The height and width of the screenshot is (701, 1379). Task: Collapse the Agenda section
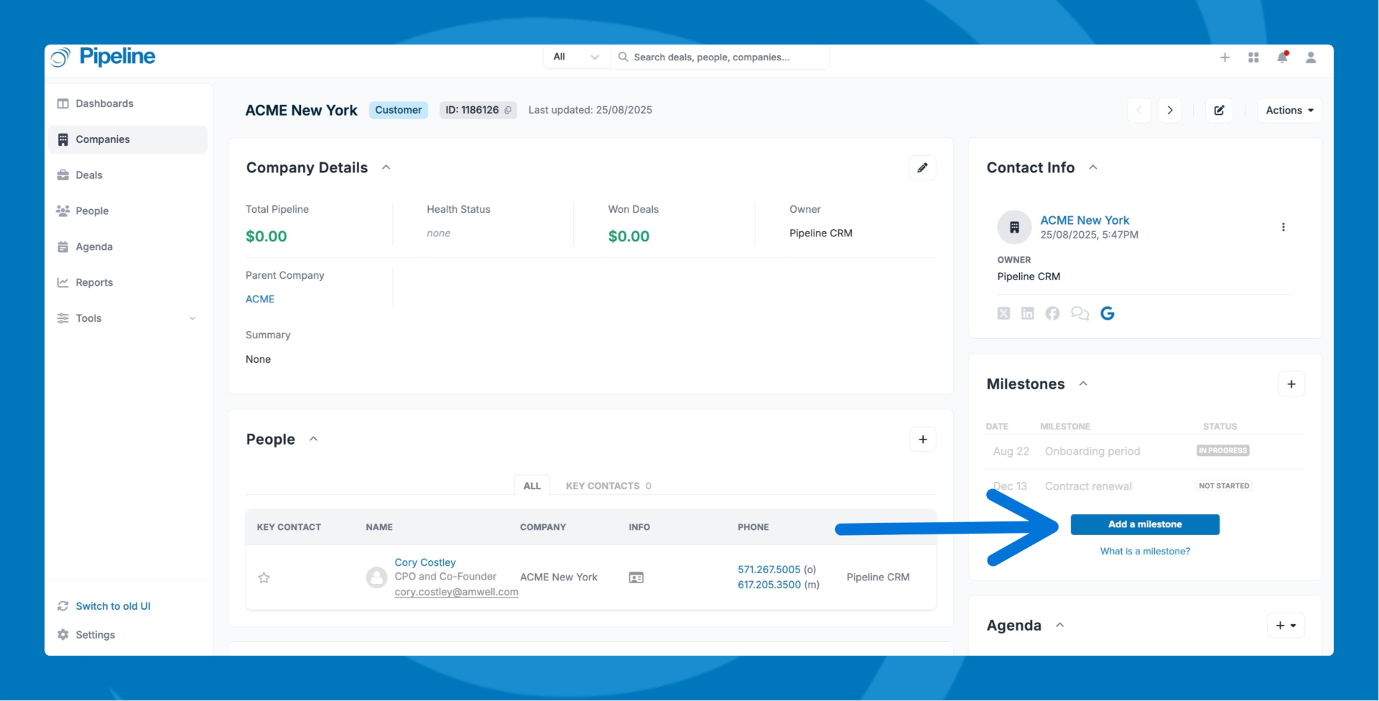(x=1059, y=625)
